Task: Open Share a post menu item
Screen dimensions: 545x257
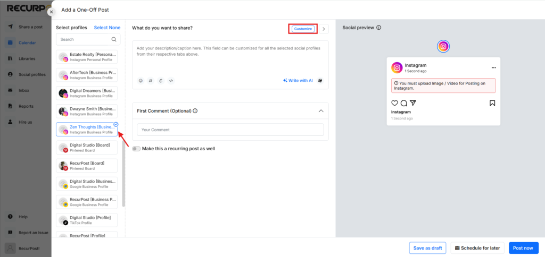Action: [30, 27]
